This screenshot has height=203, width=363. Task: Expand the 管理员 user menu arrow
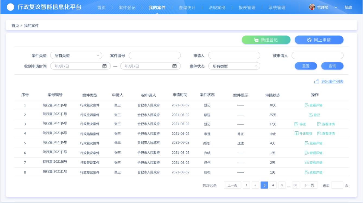(336, 8)
